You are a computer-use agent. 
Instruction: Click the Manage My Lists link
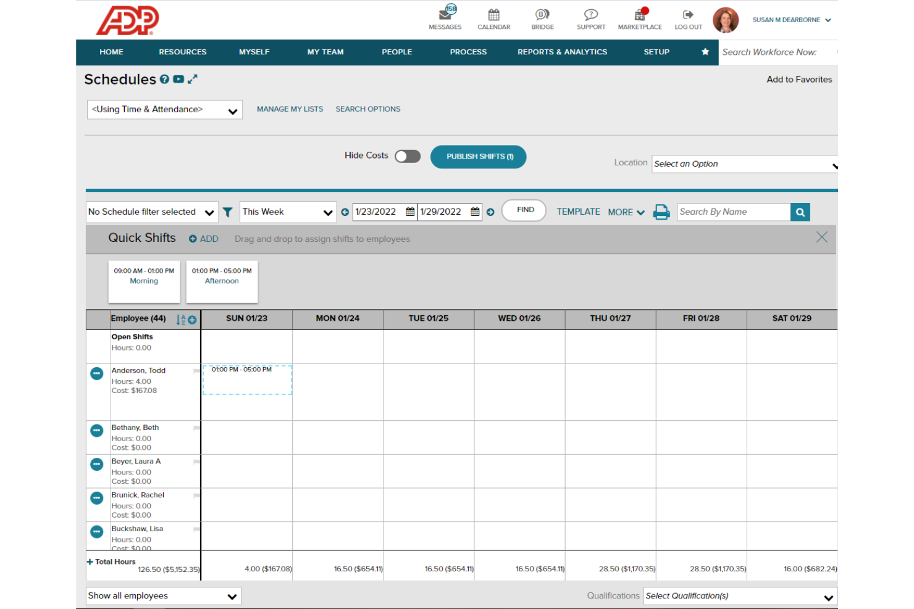(290, 109)
